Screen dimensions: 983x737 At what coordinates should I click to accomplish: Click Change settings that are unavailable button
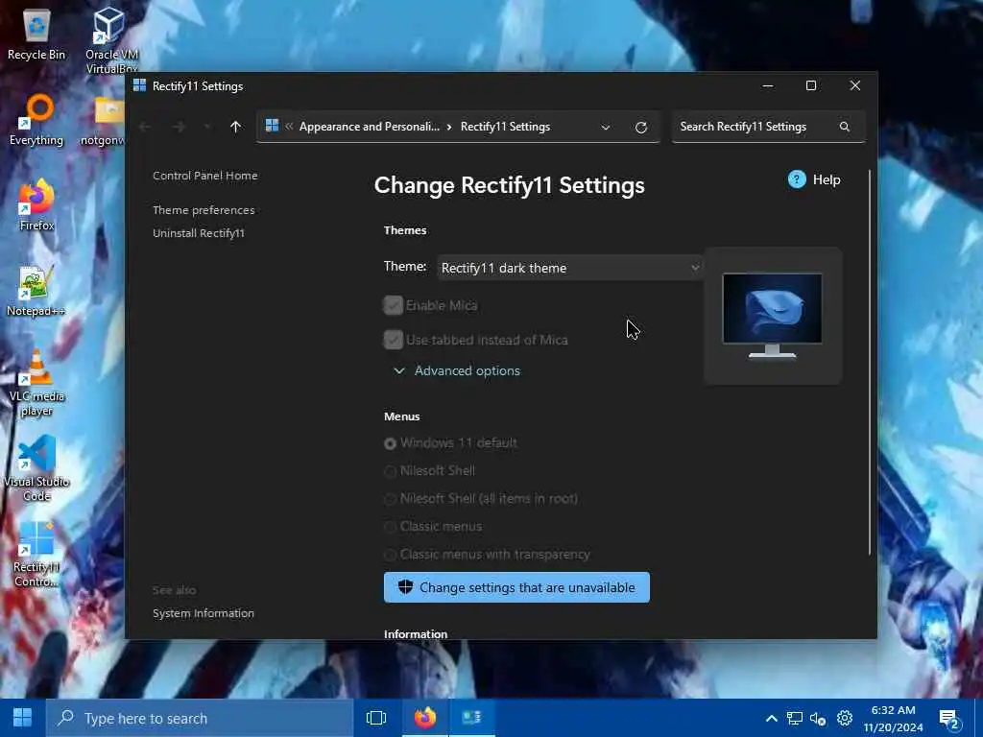[x=516, y=587]
